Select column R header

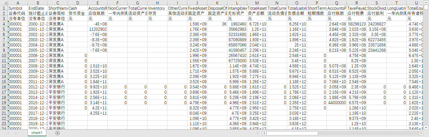tap(356, 3)
